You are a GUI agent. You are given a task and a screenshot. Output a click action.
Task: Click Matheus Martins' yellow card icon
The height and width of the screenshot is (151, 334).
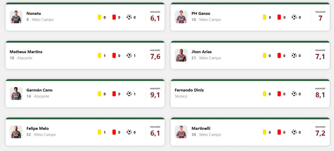coord(99,55)
